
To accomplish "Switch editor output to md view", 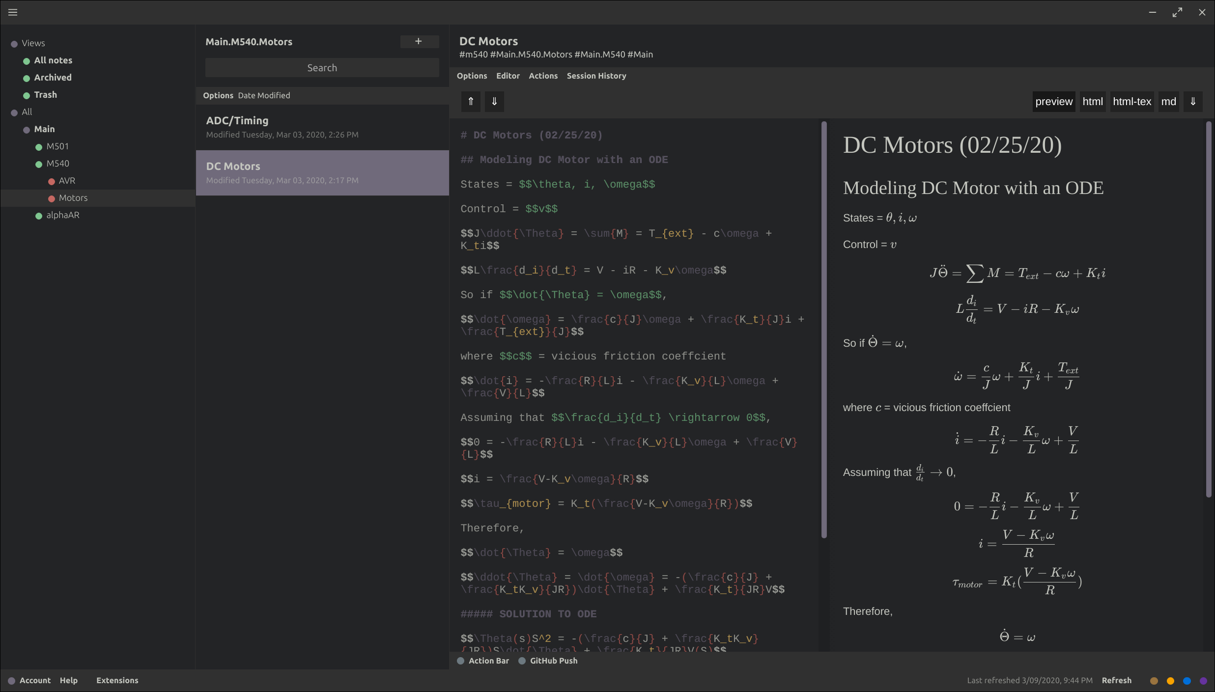I will pos(1169,101).
